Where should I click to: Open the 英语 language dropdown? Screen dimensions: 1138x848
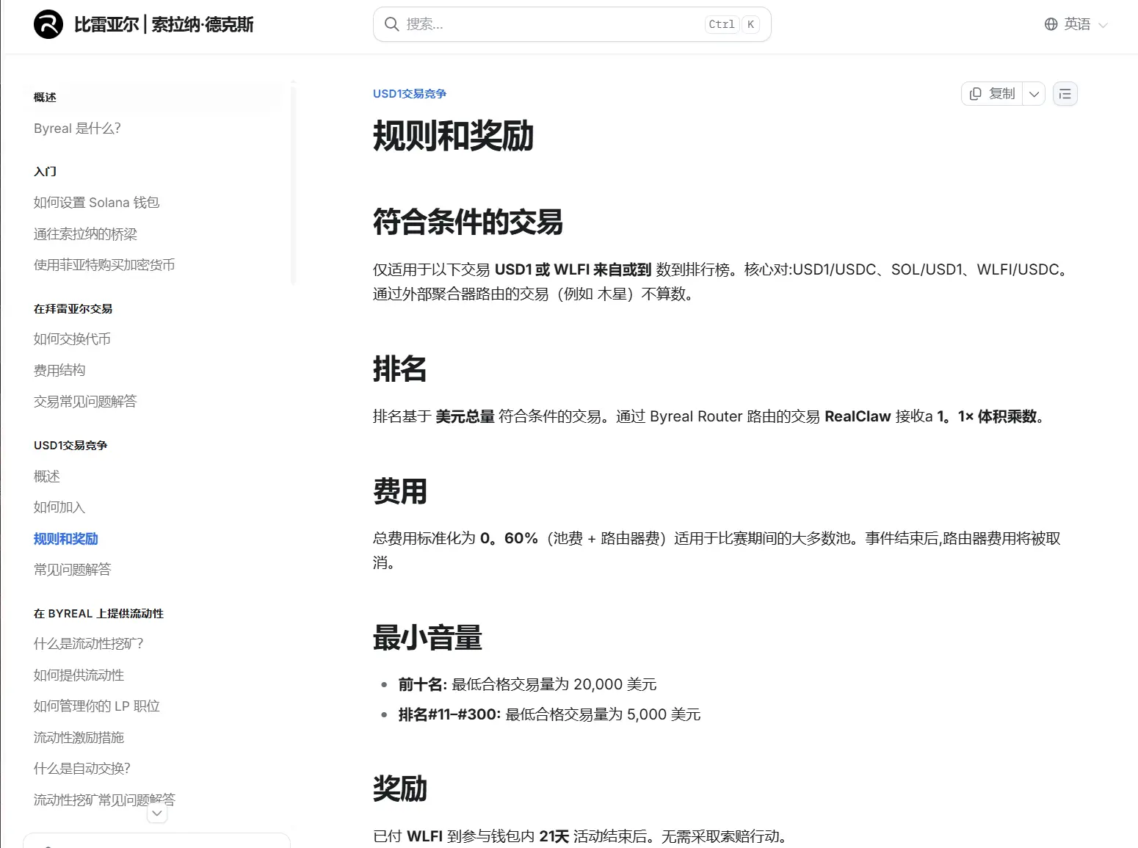pyautogui.click(x=1076, y=24)
